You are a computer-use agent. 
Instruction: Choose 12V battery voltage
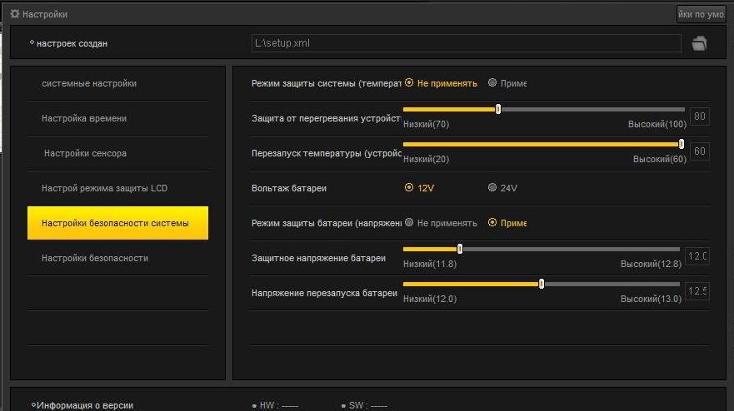coord(409,188)
